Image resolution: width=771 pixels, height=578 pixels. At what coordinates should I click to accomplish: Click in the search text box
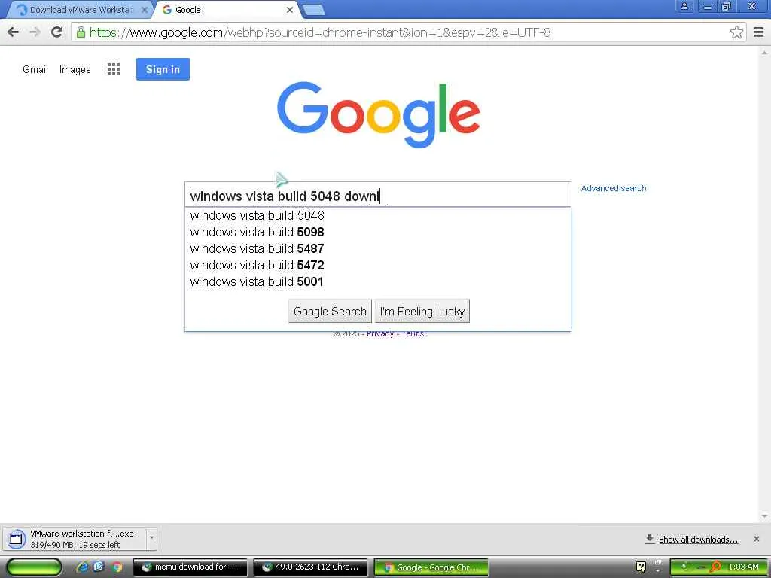point(378,196)
